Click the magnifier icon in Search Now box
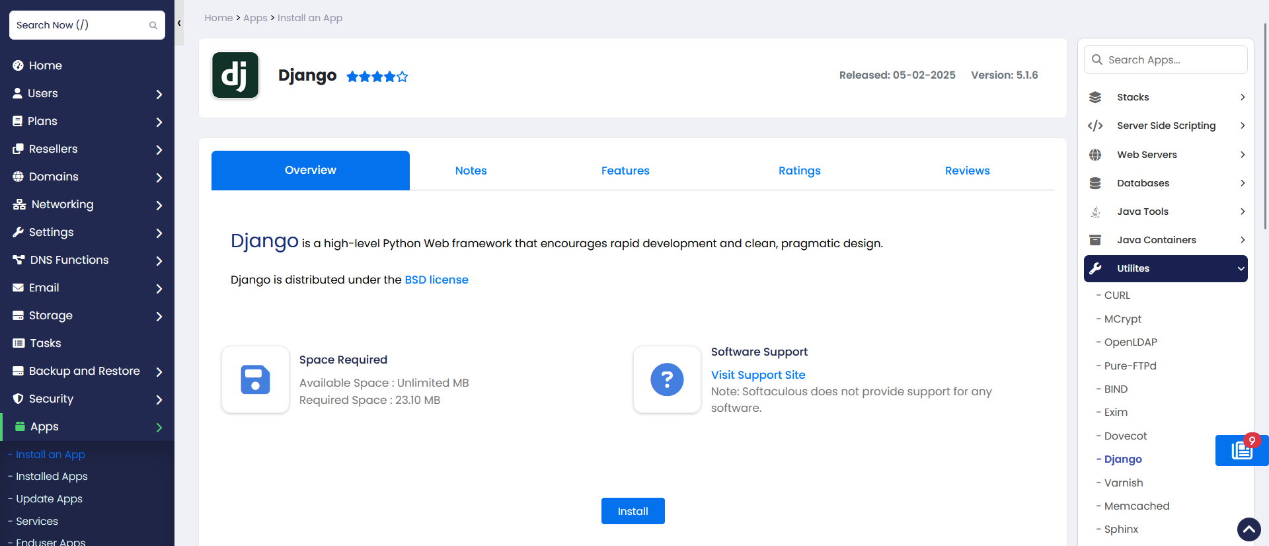The width and height of the screenshot is (1269, 546). click(x=153, y=25)
